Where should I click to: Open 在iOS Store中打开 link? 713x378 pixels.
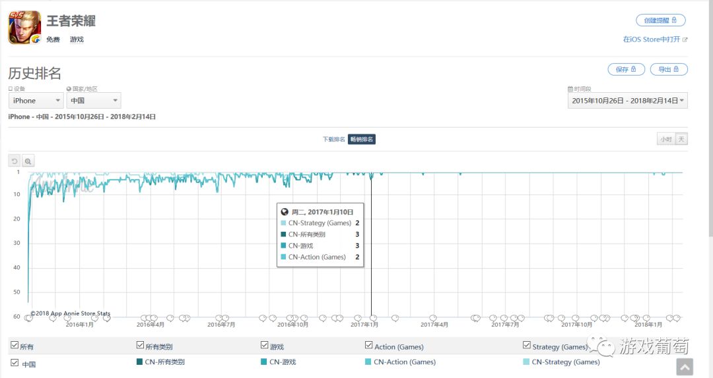point(651,40)
